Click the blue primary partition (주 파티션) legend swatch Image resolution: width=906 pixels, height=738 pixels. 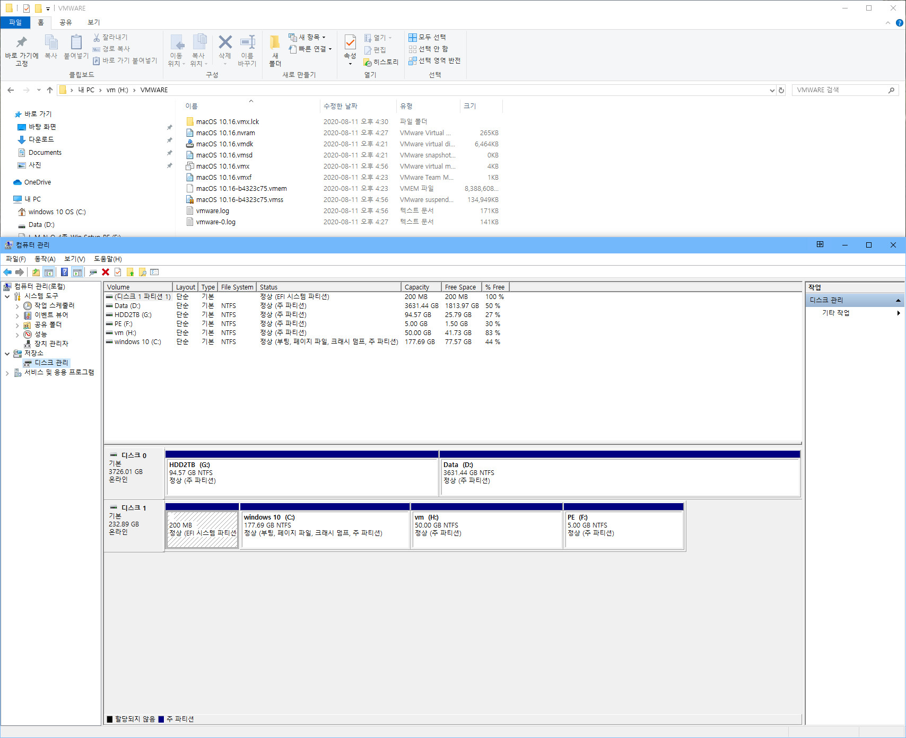pyautogui.click(x=161, y=719)
